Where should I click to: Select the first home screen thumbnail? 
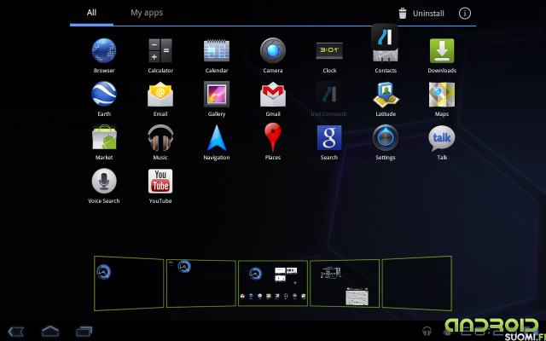pos(129,283)
